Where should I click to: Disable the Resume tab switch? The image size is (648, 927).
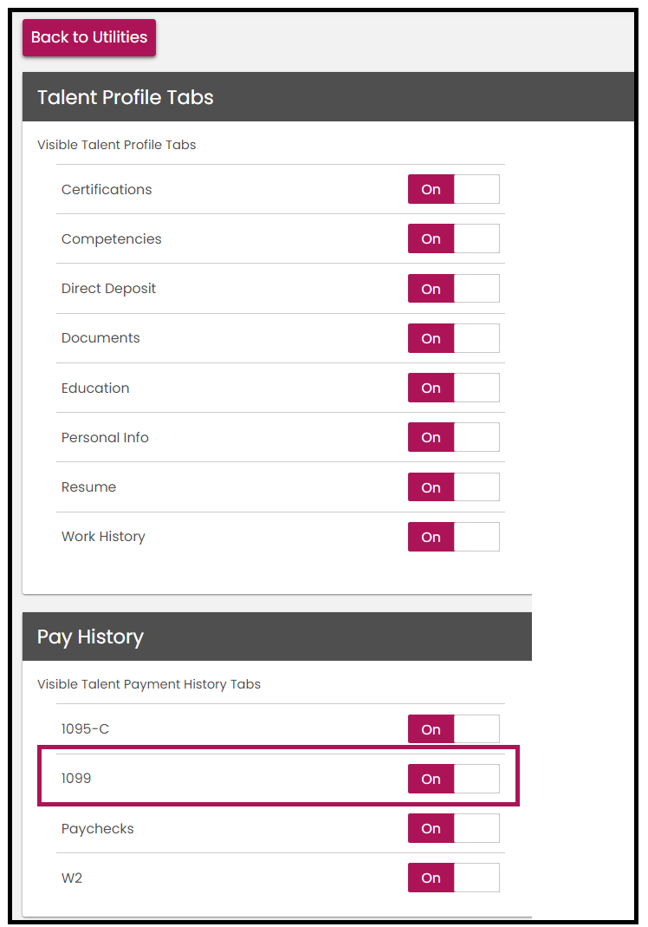[x=453, y=486]
